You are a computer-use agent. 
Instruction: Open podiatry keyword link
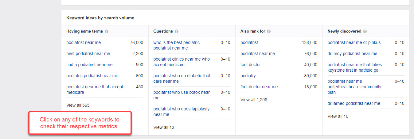pyautogui.click(x=248, y=76)
